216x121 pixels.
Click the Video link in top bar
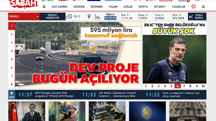click(x=184, y=1)
